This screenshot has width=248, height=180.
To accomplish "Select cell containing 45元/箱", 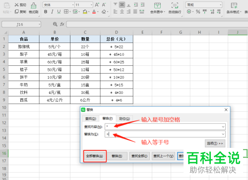I will [55, 54].
